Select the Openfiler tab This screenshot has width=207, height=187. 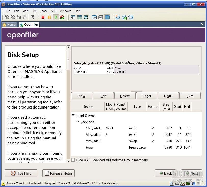tap(29, 25)
